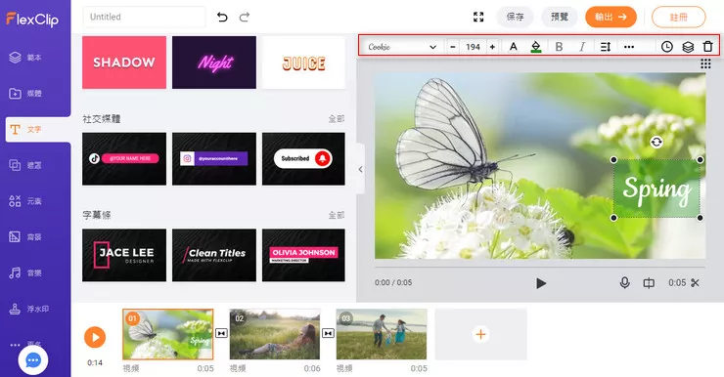724x377 pixels.
Task: Delete the selected text element
Action: pos(707,47)
